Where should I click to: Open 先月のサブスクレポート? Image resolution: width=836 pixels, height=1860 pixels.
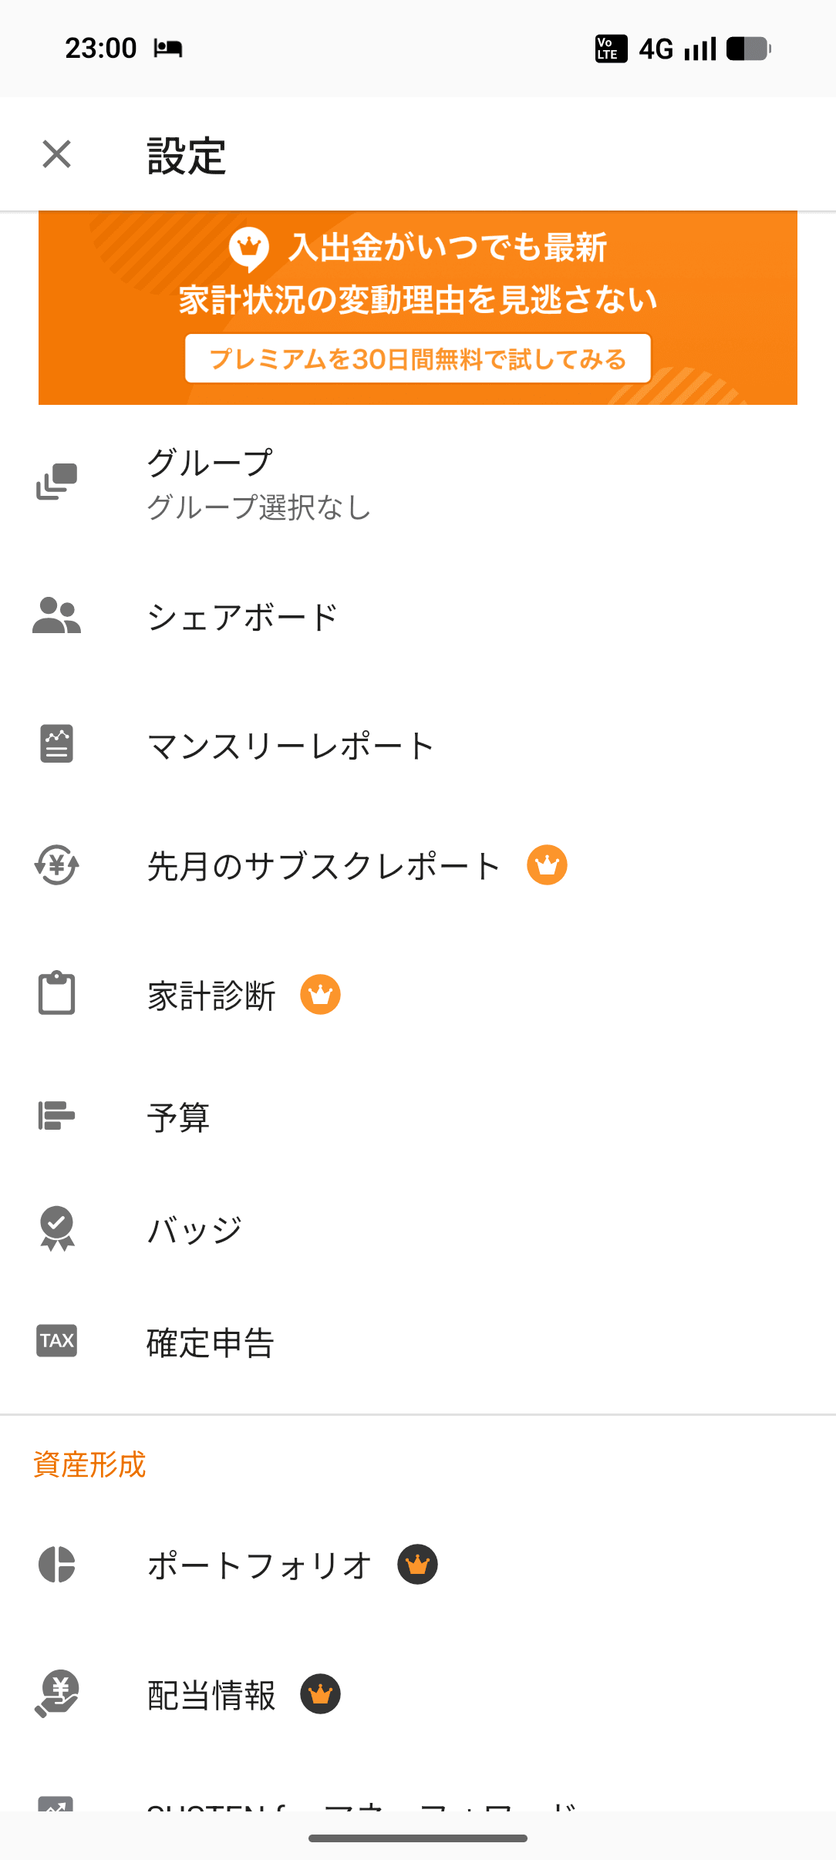[324, 866]
